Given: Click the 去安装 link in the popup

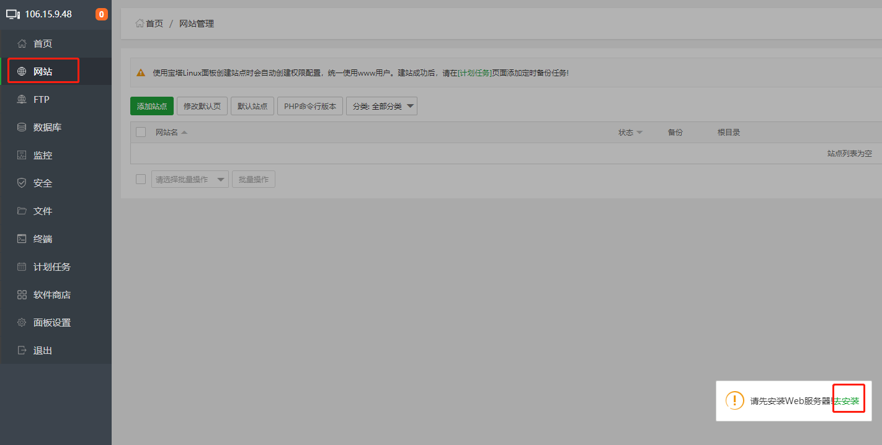Looking at the screenshot, I should click(847, 401).
